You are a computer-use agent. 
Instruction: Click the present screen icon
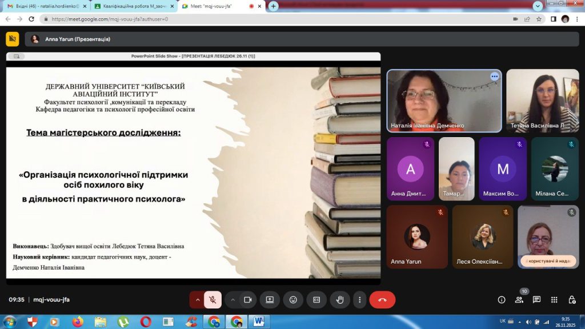pyautogui.click(x=270, y=300)
